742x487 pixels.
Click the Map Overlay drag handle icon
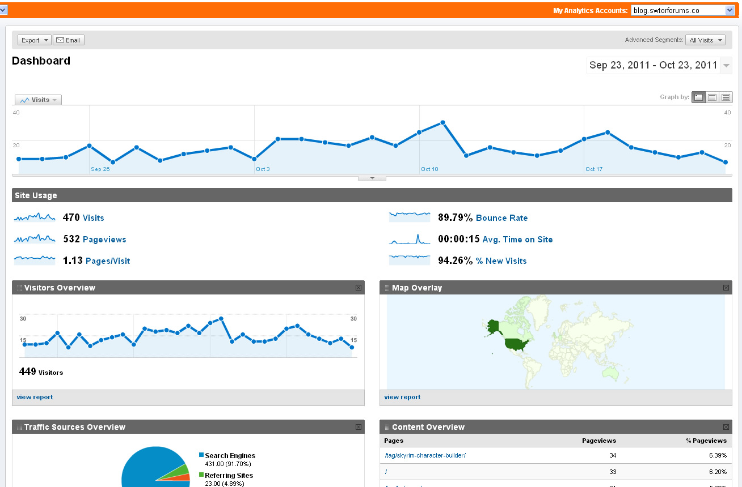tap(387, 288)
